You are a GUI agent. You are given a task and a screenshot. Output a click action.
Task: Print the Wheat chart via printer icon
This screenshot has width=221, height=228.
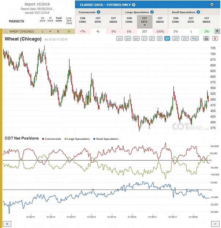pos(206,39)
